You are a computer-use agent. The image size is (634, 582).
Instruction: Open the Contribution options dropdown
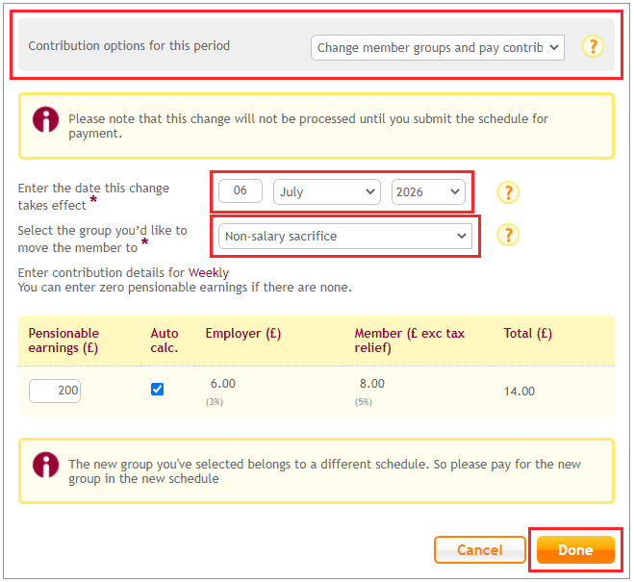tap(438, 47)
